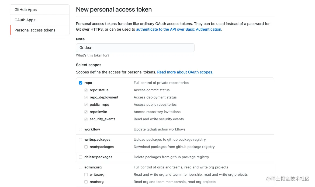
Task: Toggle the repo:status checkbox
Action: (86, 90)
